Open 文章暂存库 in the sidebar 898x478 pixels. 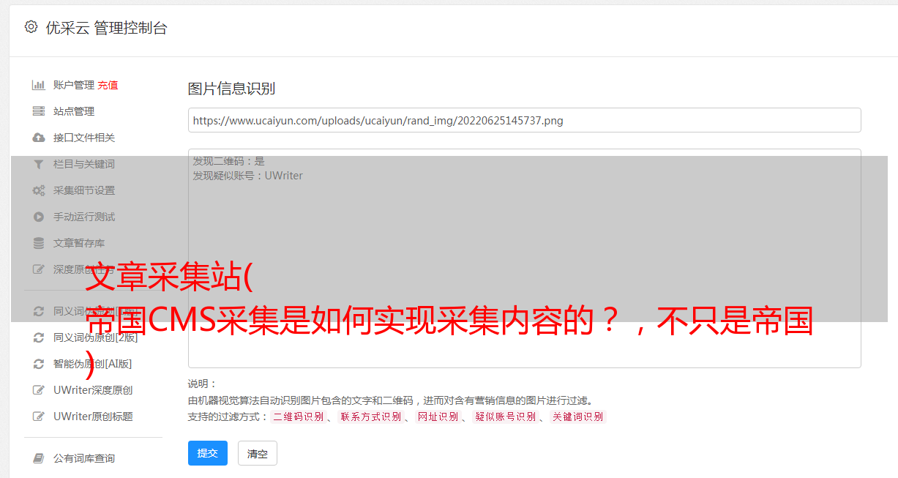(79, 243)
